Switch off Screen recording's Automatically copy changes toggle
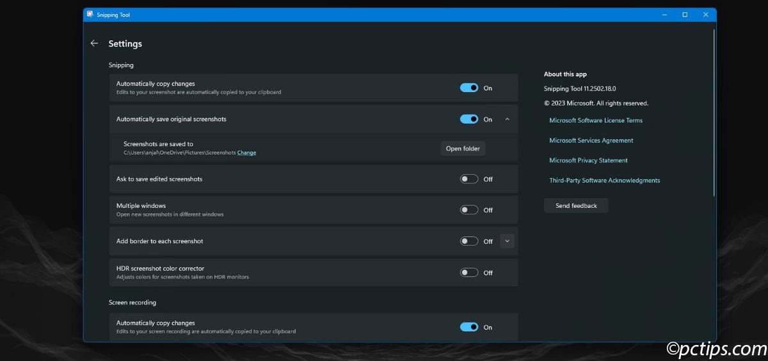768x361 pixels. pos(469,327)
